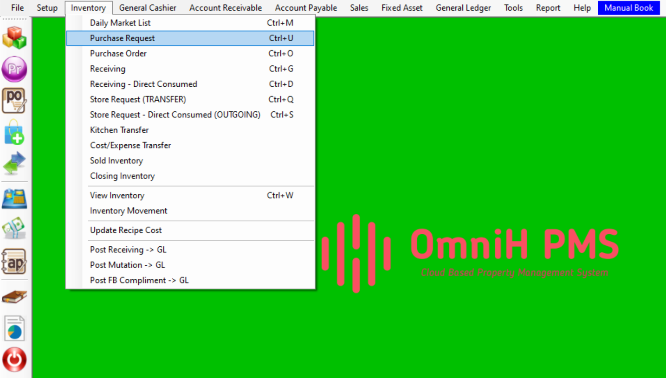Click the blue Manual Book button
The height and width of the screenshot is (378, 666).
click(x=629, y=8)
